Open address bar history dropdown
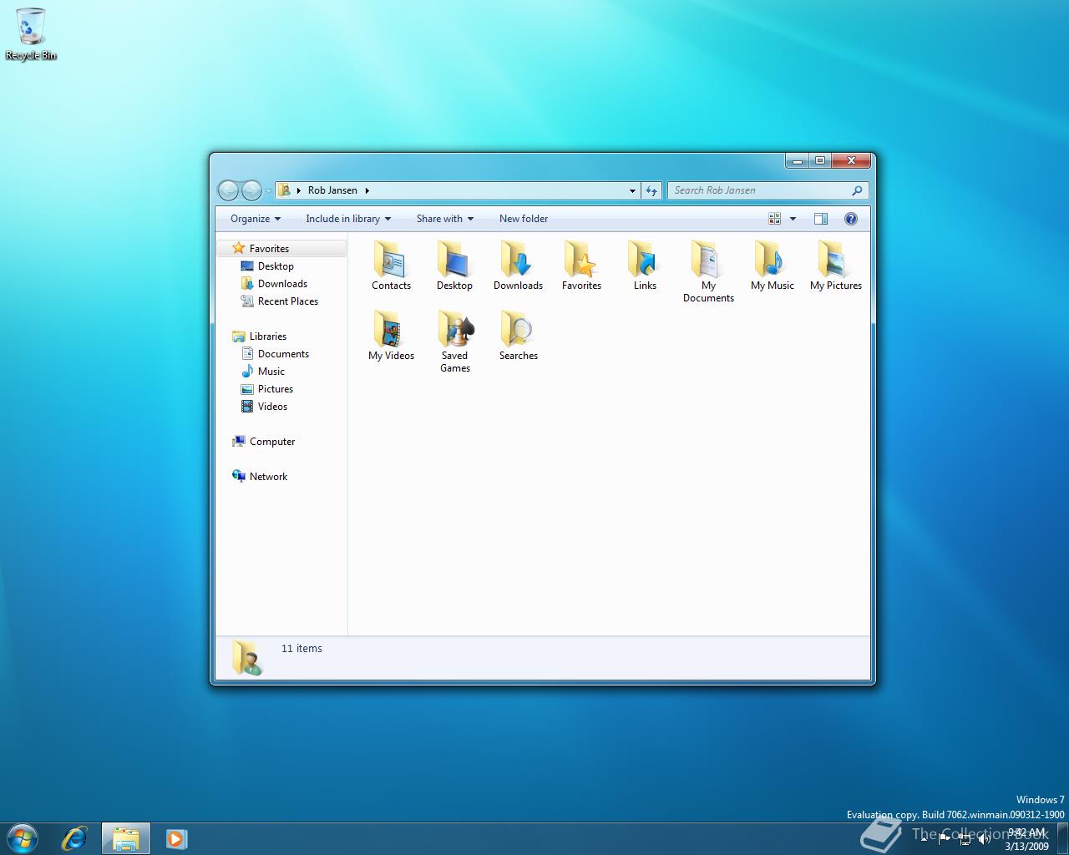 click(x=632, y=190)
